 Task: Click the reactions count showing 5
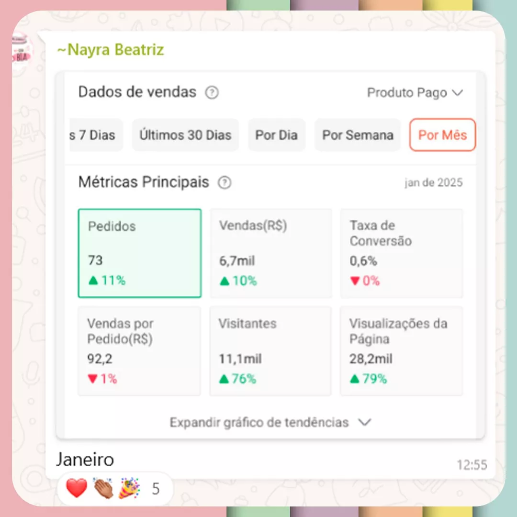pyautogui.click(x=156, y=489)
